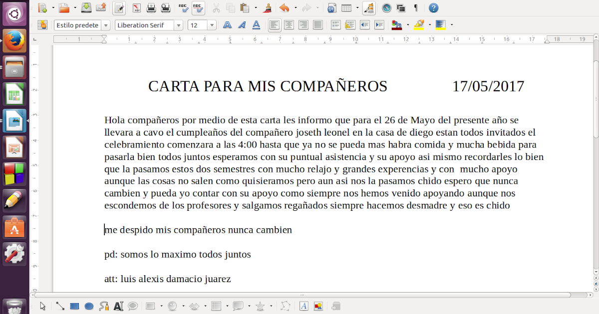Screen dimensions: 599x314
Task: Increase paragraph indent
Action: pos(379,25)
